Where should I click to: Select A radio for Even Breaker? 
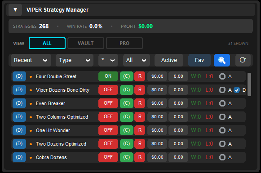[222, 103]
